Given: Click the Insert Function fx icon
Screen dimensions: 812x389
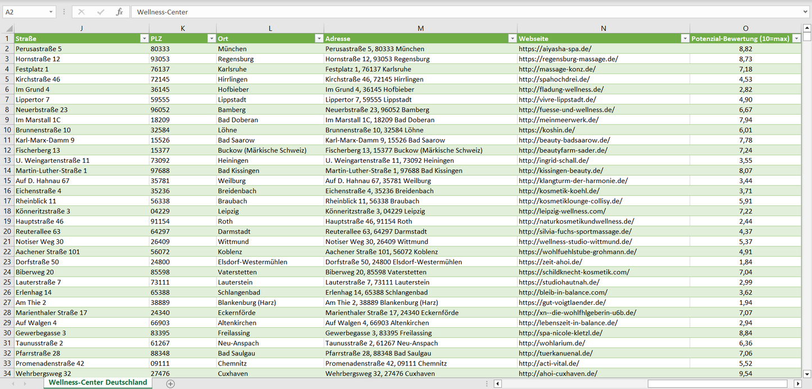Looking at the screenshot, I should pyautogui.click(x=119, y=12).
